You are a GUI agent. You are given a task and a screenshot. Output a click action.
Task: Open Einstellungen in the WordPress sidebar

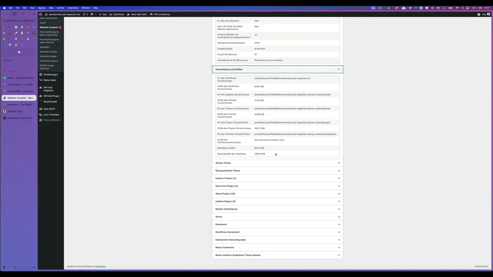pyautogui.click(x=50, y=75)
